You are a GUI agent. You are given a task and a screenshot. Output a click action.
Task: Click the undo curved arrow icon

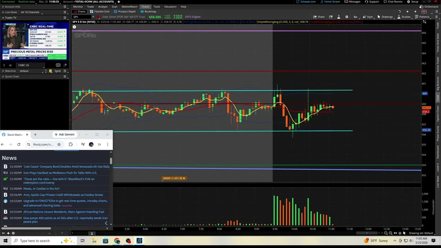pos(400,12)
